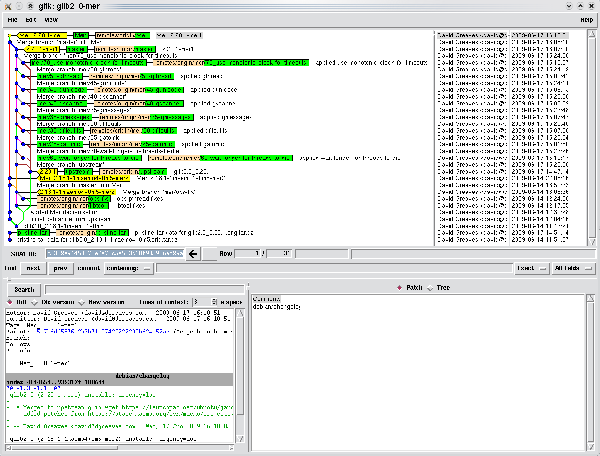Click the window shade-up button in title bar
This screenshot has height=456, width=600.
click(x=30, y=6)
